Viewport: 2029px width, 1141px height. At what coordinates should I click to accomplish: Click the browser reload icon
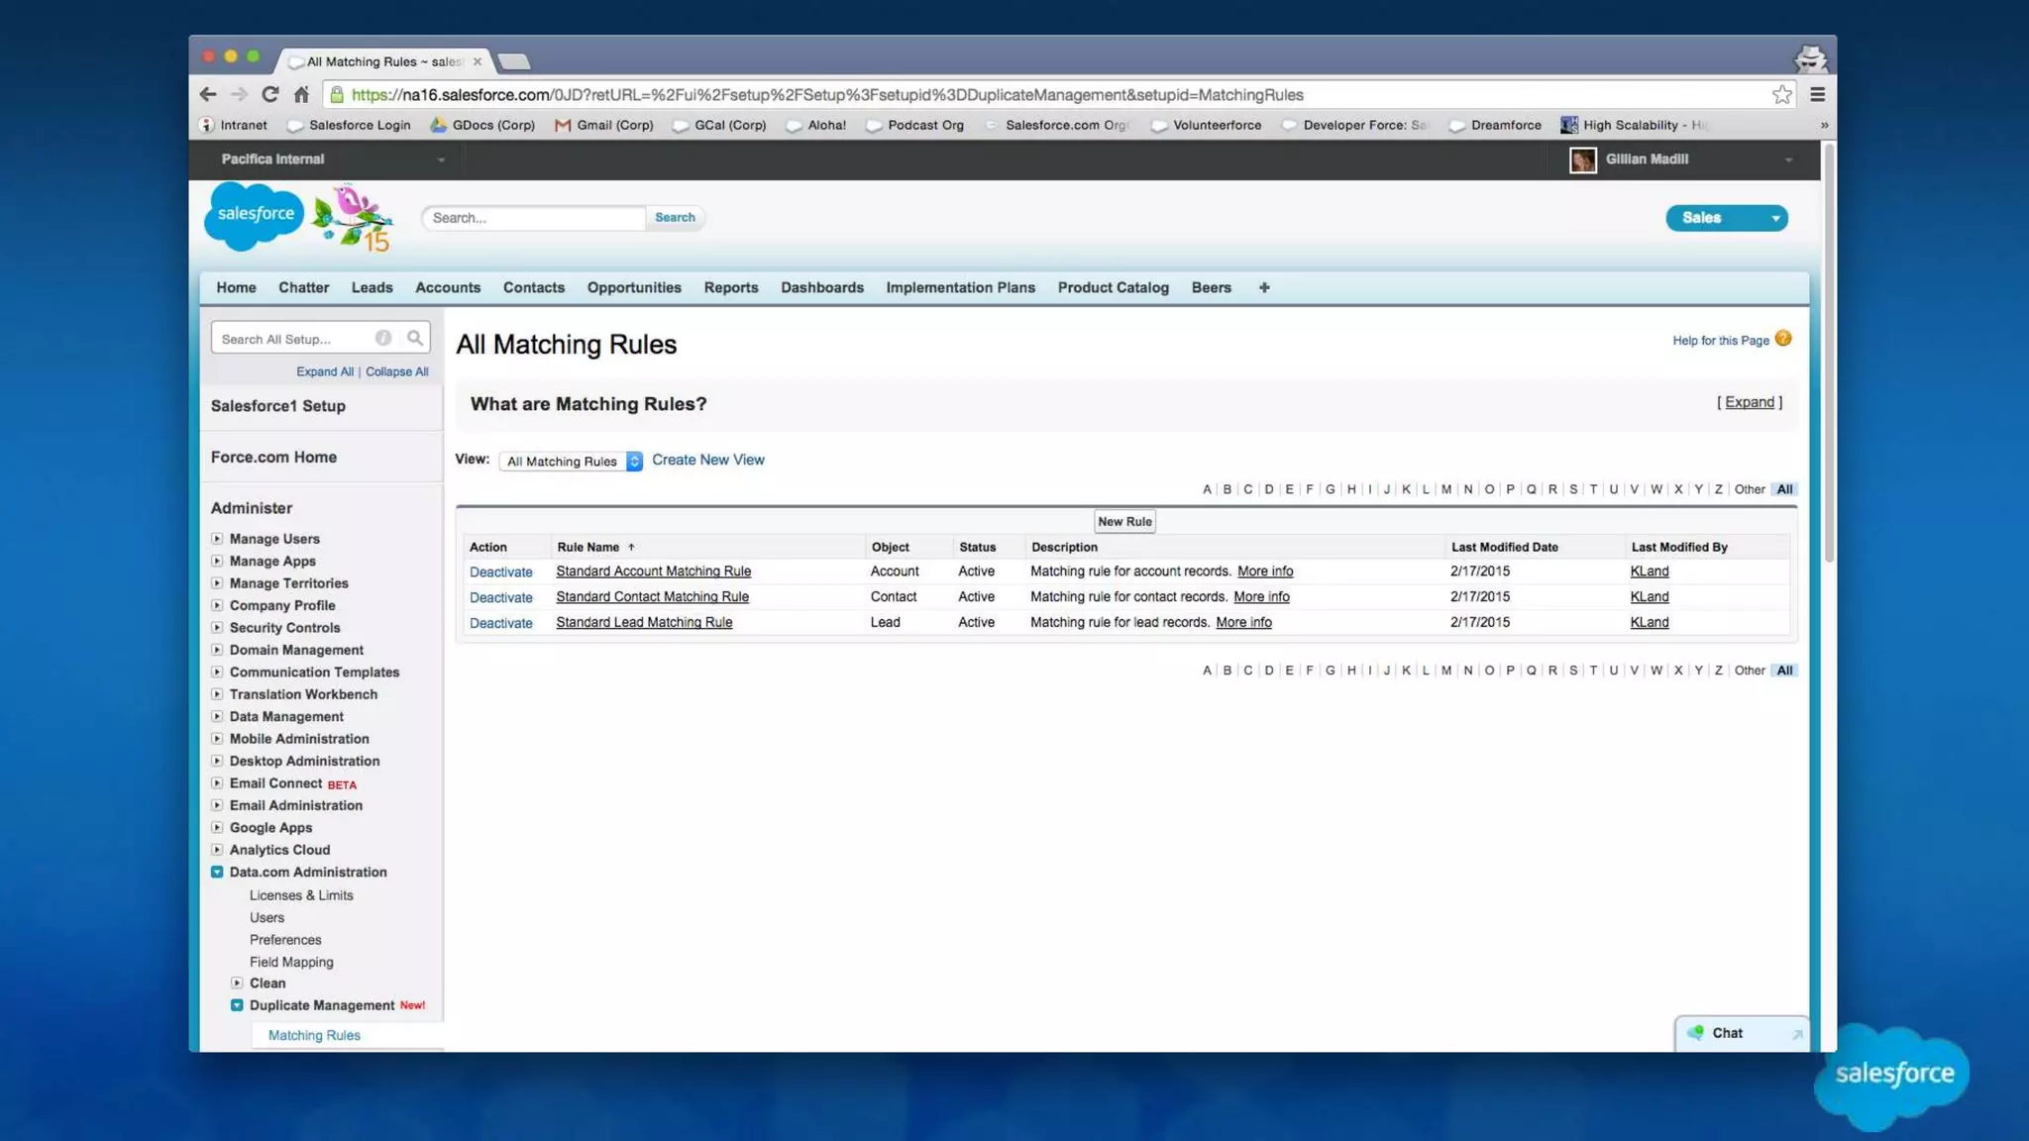coord(269,95)
